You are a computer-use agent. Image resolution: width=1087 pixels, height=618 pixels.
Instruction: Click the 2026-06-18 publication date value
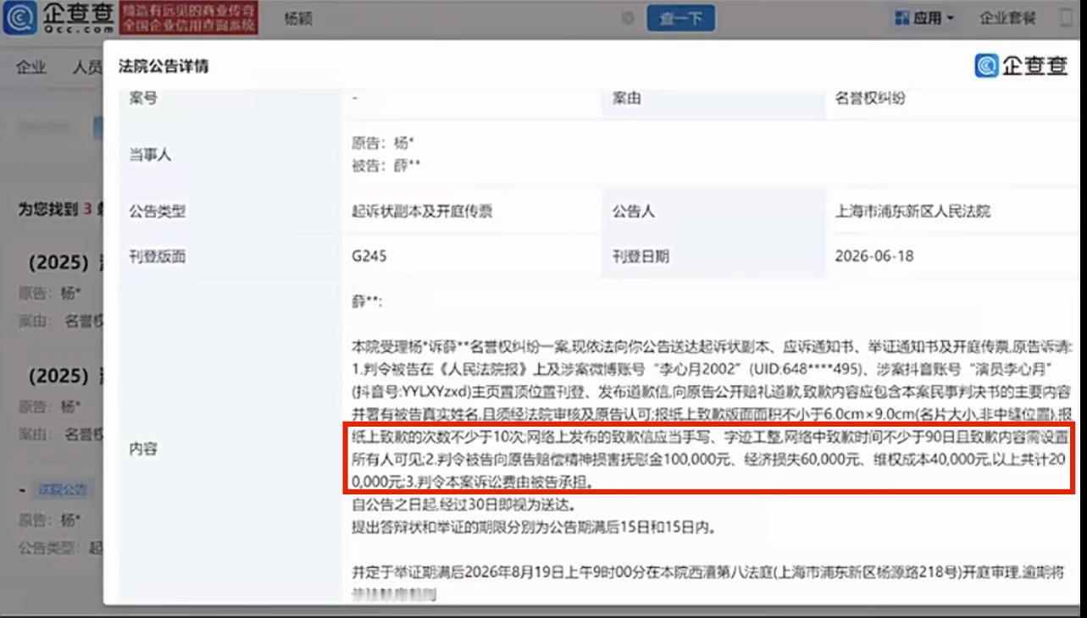pyautogui.click(x=873, y=256)
